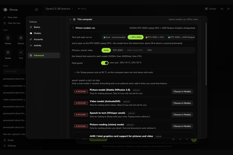Open the Canvas panel
Viewport: 233px width, 155px height.
tap(210, 9)
